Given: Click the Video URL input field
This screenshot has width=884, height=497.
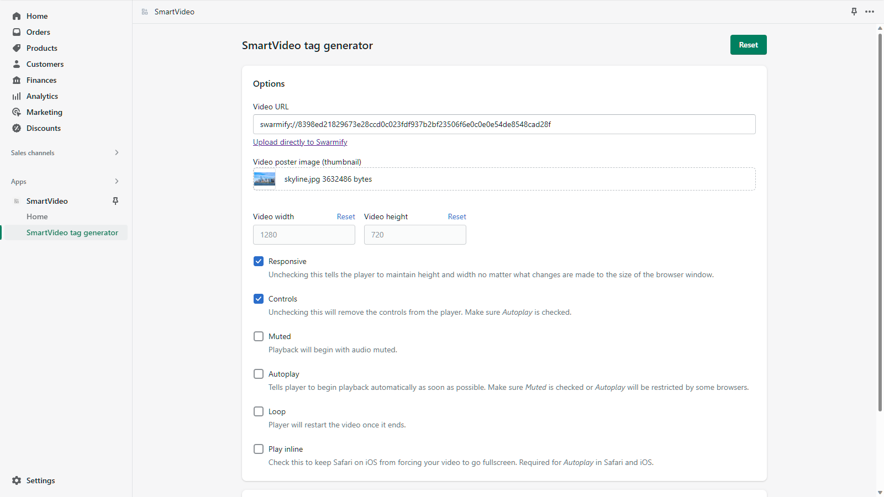Looking at the screenshot, I should pyautogui.click(x=504, y=124).
